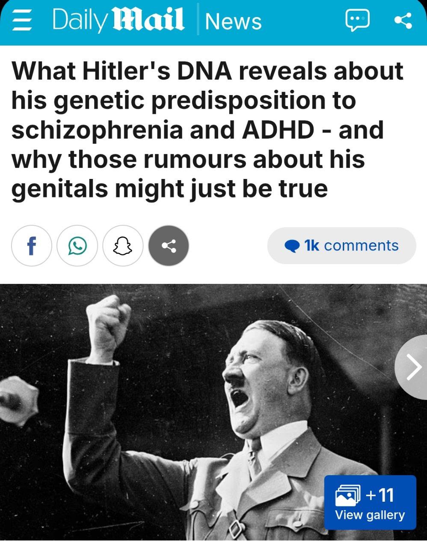This screenshot has width=427, height=548.
Task: Share article via WhatsApp
Action: (77, 246)
